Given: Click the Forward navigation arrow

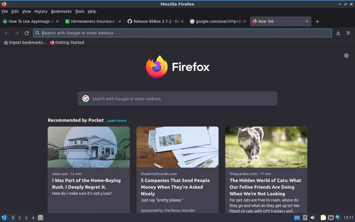Looking at the screenshot, I should (17, 33).
